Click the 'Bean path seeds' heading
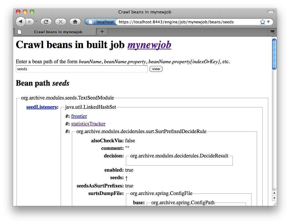Viewport: 290px width, 224px height. coord(43,83)
